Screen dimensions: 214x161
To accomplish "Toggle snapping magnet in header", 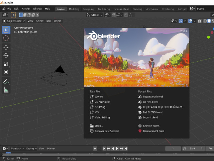I will coord(114,15).
